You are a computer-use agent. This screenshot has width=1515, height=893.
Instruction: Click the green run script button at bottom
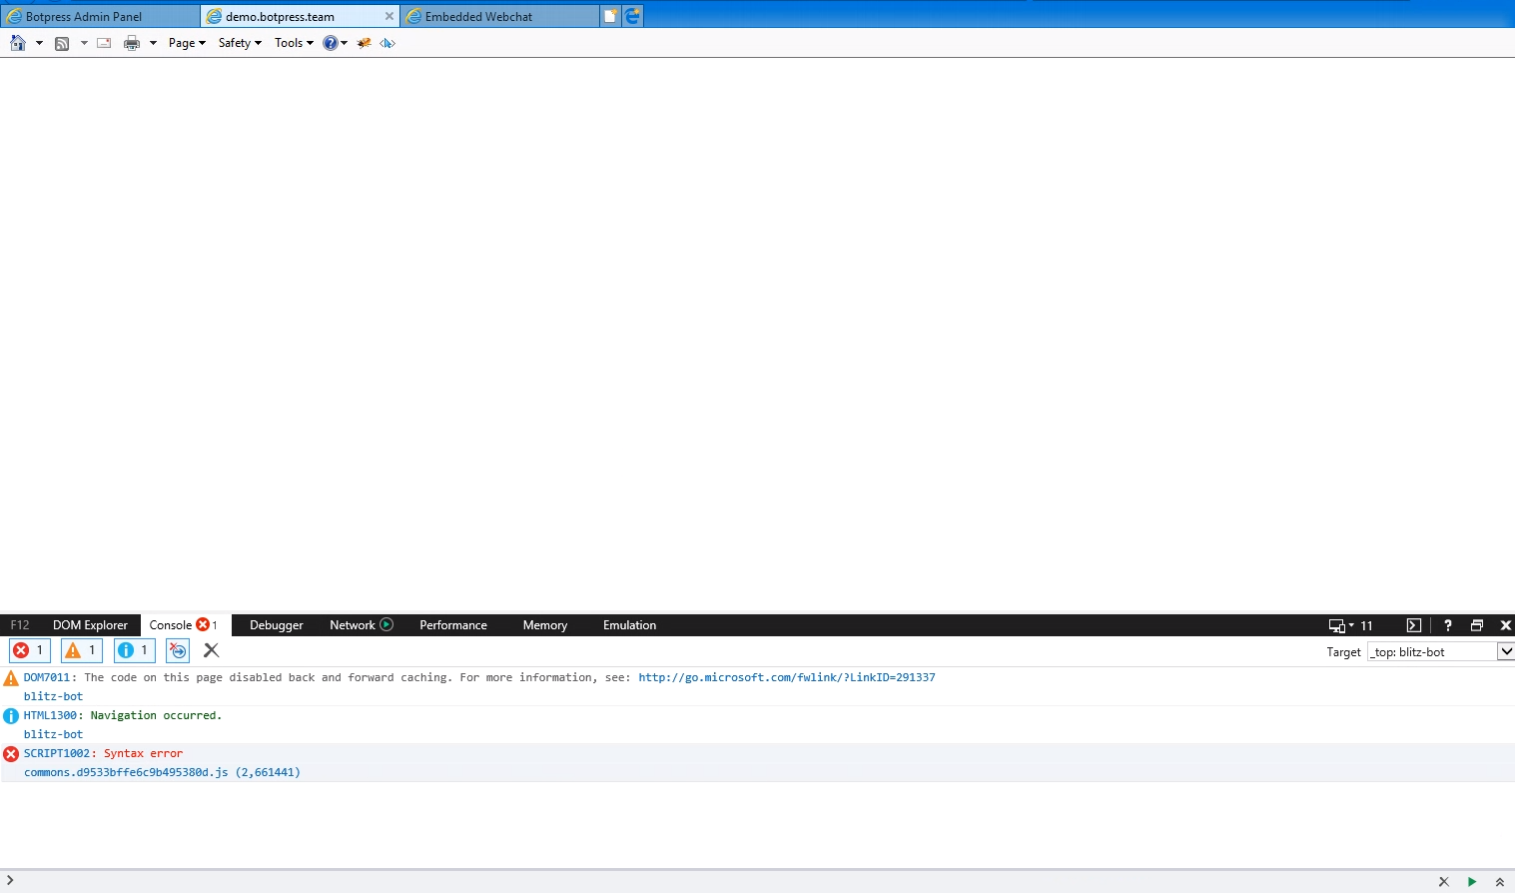(x=1470, y=882)
